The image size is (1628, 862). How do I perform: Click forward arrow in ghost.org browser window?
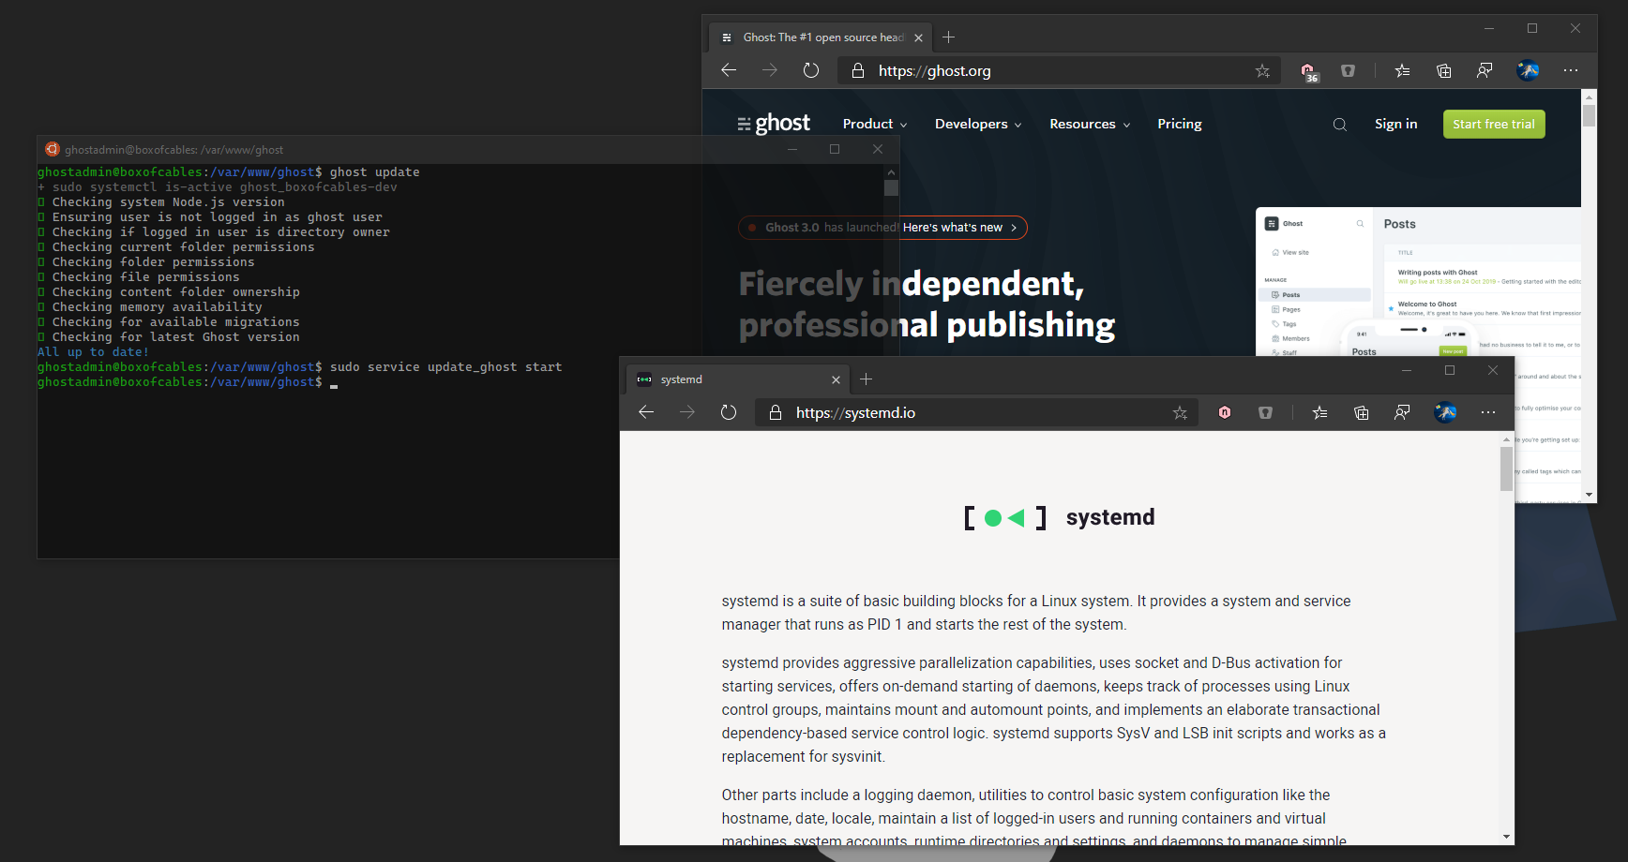point(770,70)
